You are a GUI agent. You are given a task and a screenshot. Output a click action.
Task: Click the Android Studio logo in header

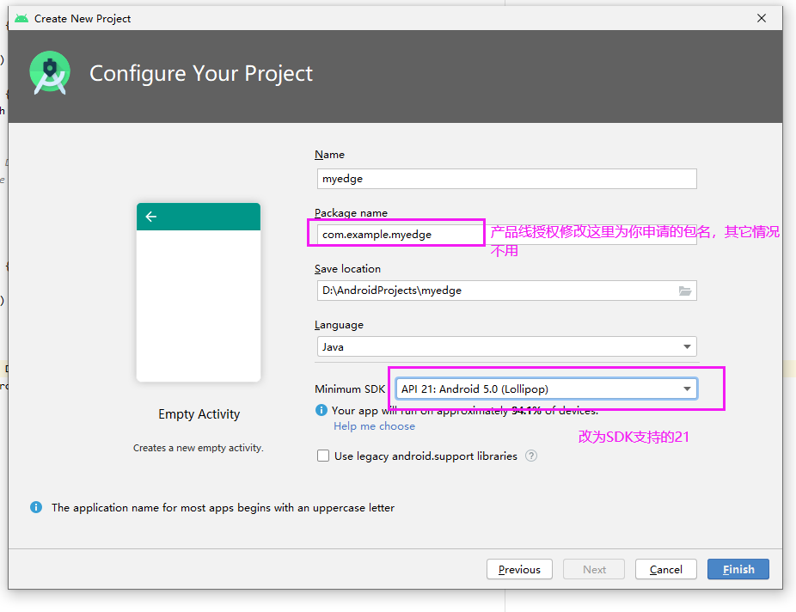[x=50, y=73]
